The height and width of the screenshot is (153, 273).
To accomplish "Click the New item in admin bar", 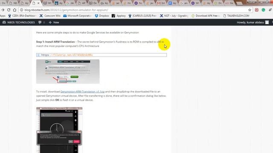I will pyautogui.click(x=54, y=23).
